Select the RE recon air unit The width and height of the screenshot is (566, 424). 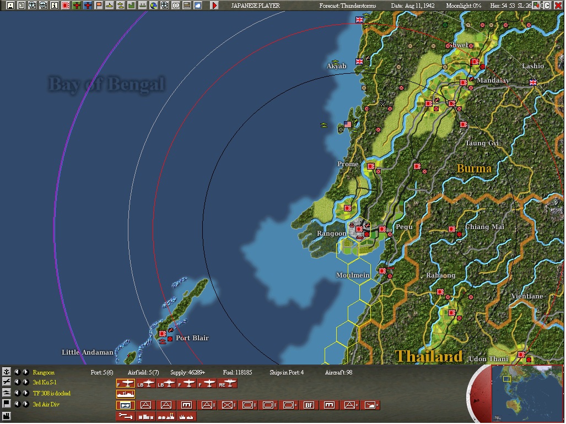click(x=228, y=384)
